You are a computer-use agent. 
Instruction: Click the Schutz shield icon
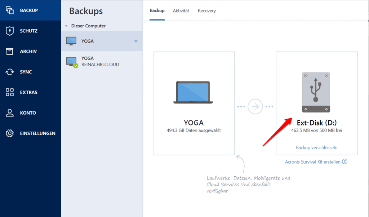coord(10,31)
